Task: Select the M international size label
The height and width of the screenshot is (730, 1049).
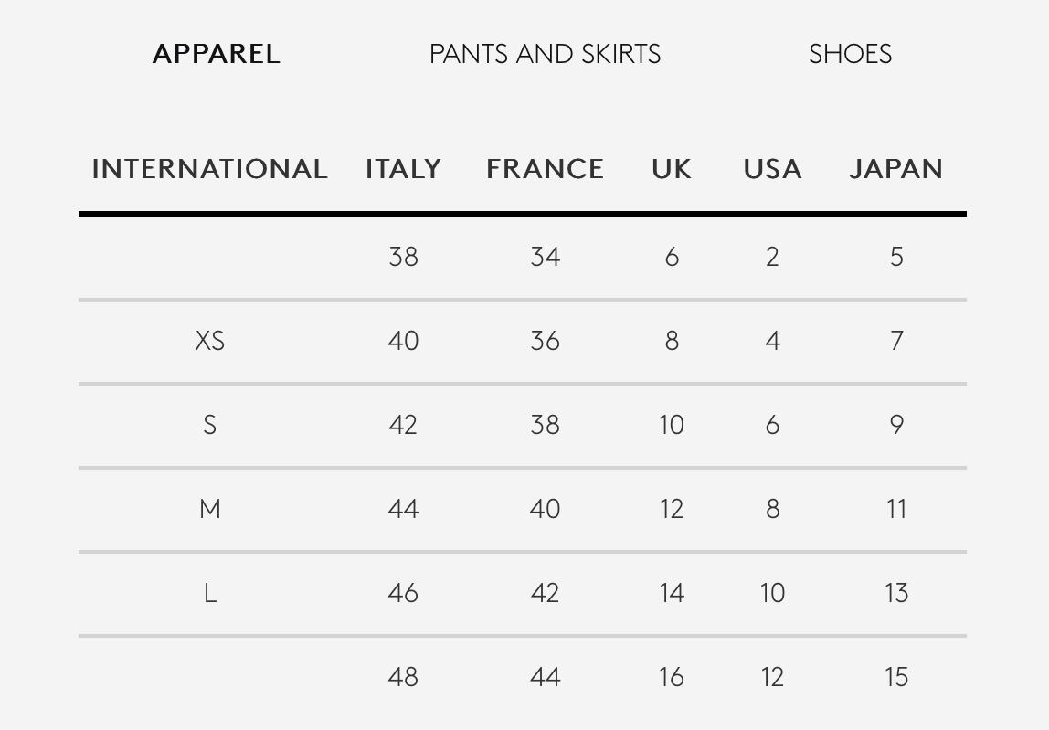Action: point(209,509)
